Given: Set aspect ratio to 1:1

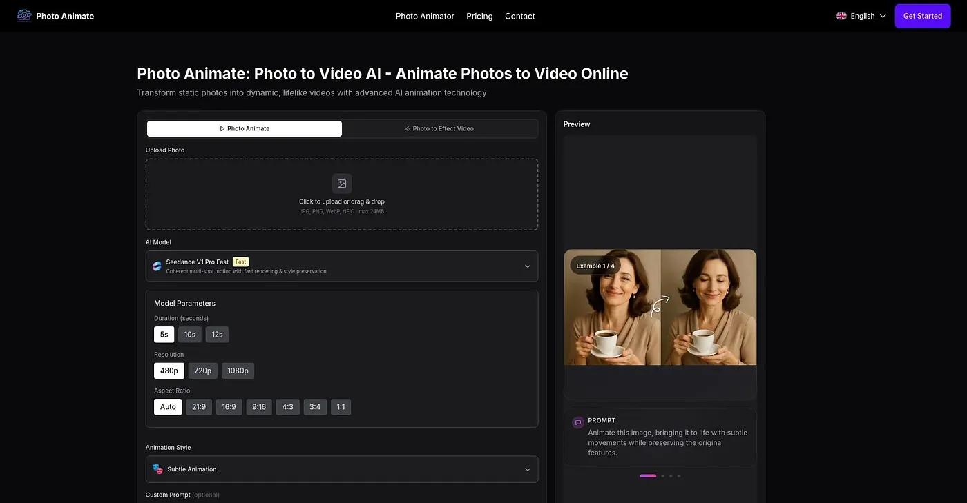Looking at the screenshot, I should pyautogui.click(x=341, y=407).
